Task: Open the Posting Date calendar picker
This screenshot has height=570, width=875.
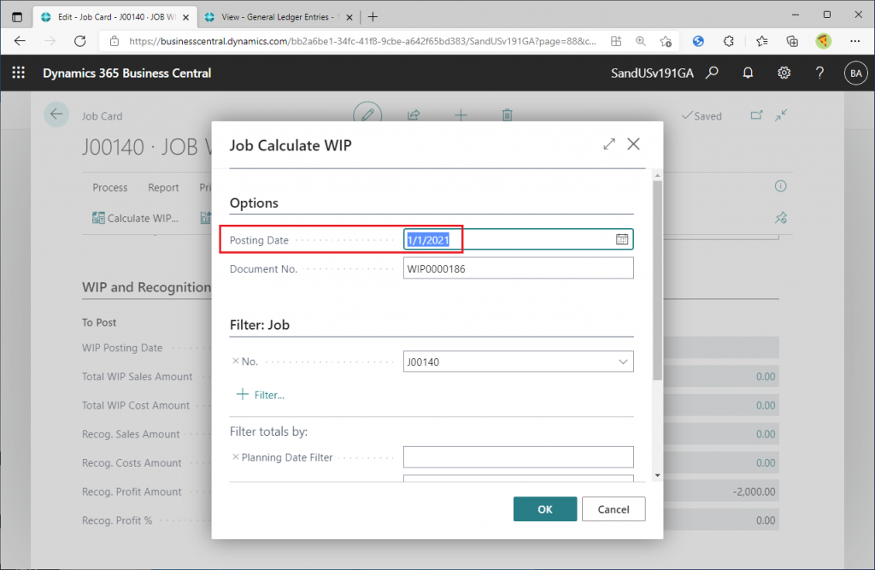Action: [622, 239]
